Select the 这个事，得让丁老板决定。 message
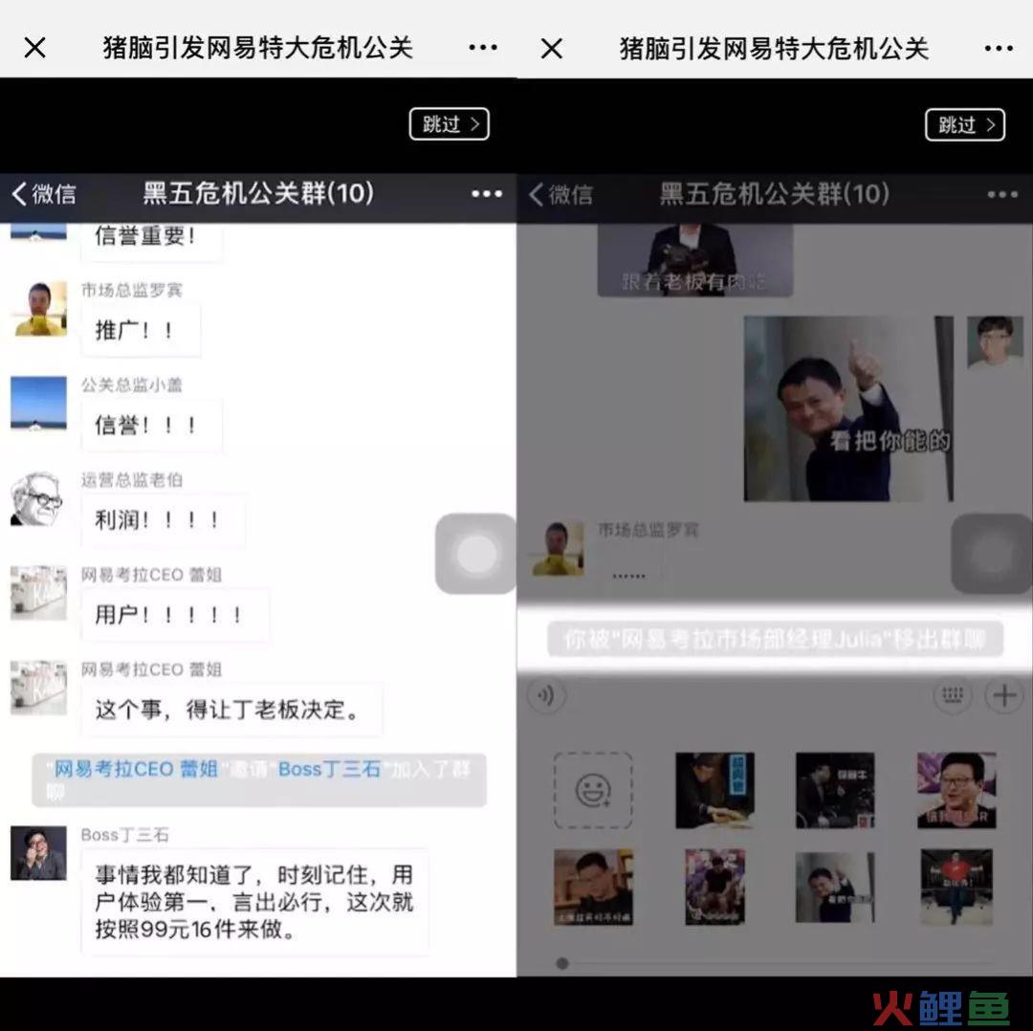Screen dimensions: 1033x1031 [x=231, y=709]
